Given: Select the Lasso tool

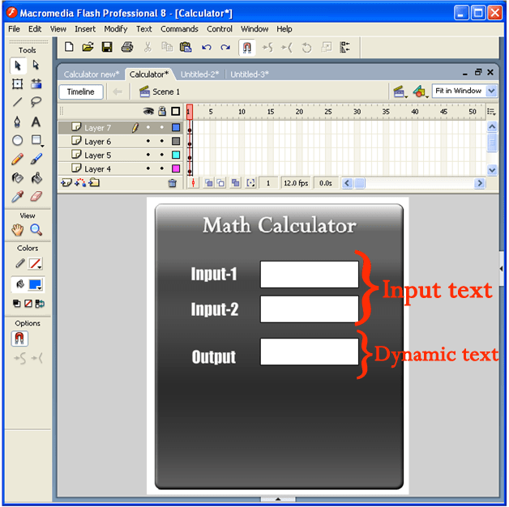Looking at the screenshot, I should [x=36, y=102].
